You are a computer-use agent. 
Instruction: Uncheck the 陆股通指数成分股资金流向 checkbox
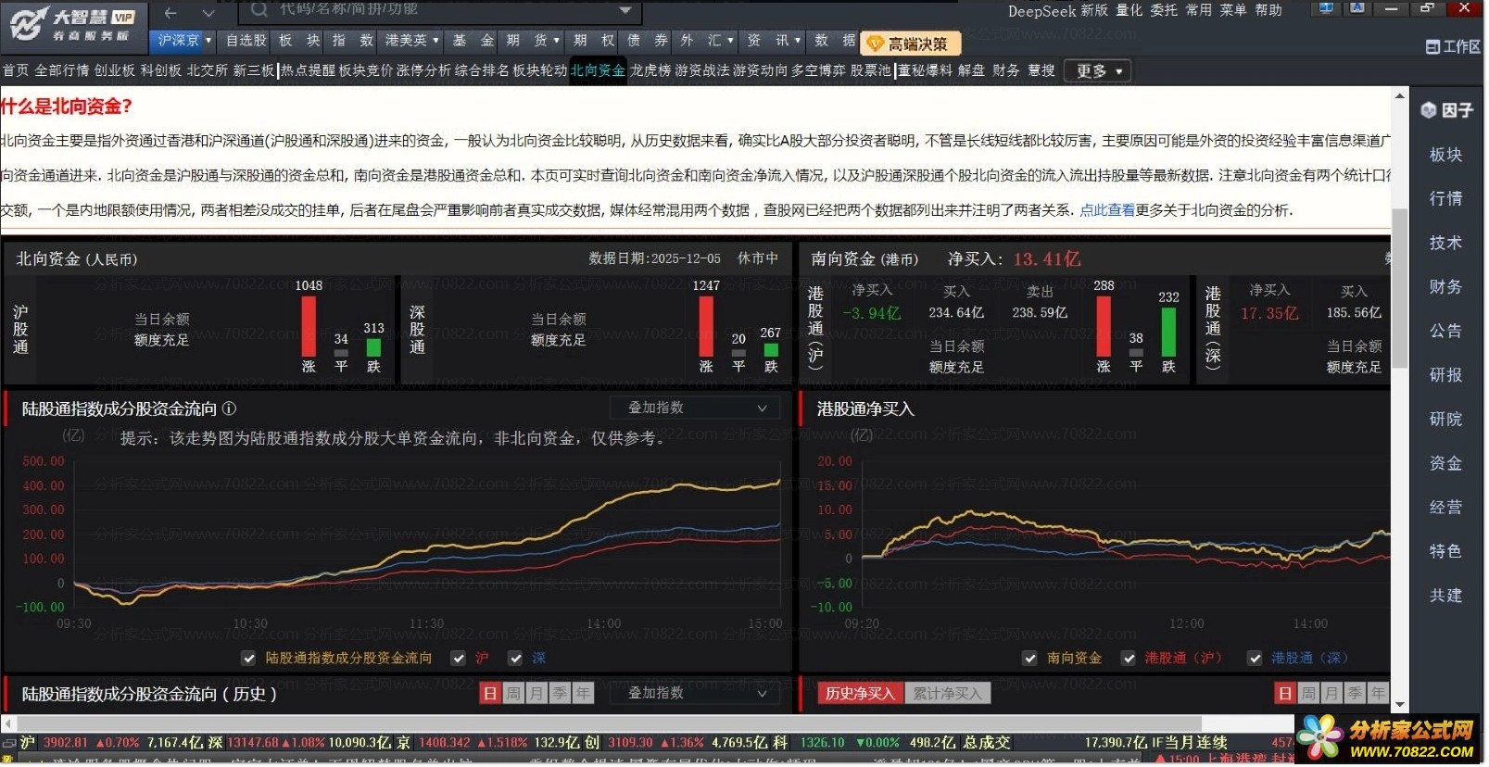pyautogui.click(x=248, y=659)
